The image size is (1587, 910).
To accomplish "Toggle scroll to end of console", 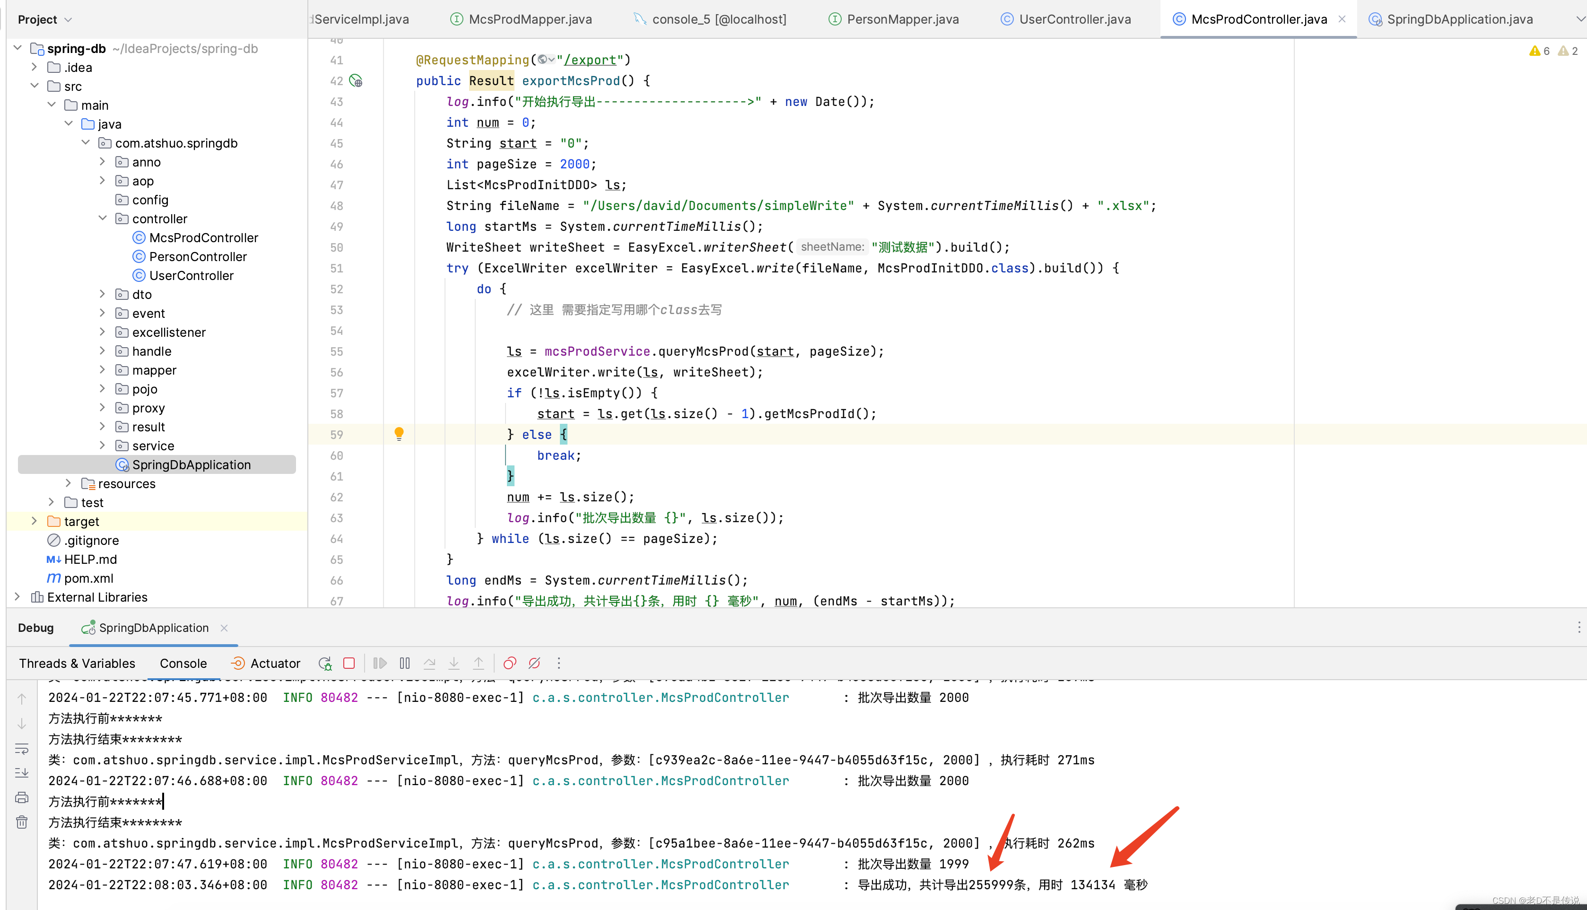I will 22,772.
